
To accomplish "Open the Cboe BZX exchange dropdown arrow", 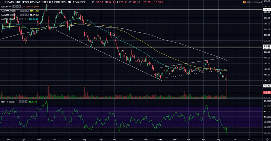I will click(x=87, y=2).
